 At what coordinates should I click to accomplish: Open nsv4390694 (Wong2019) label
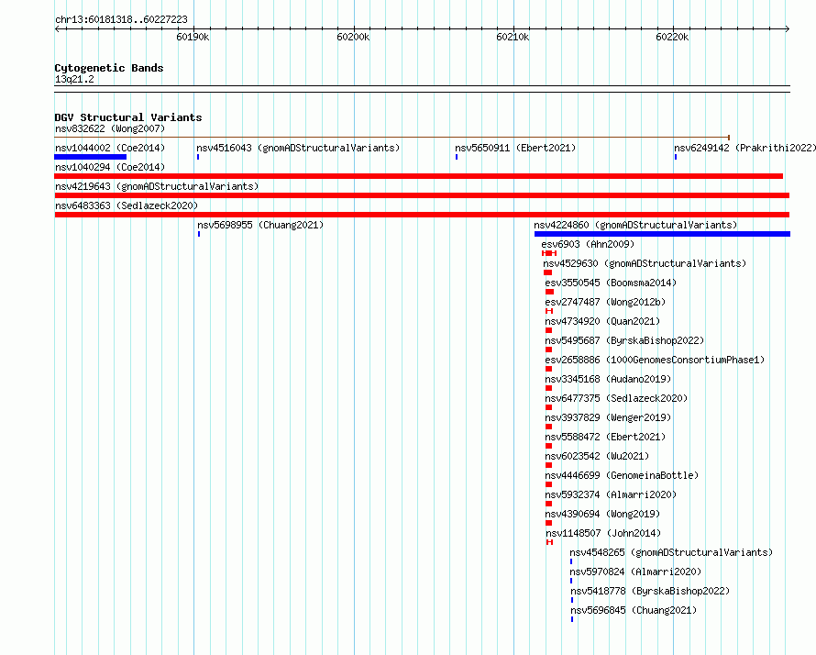click(602, 514)
